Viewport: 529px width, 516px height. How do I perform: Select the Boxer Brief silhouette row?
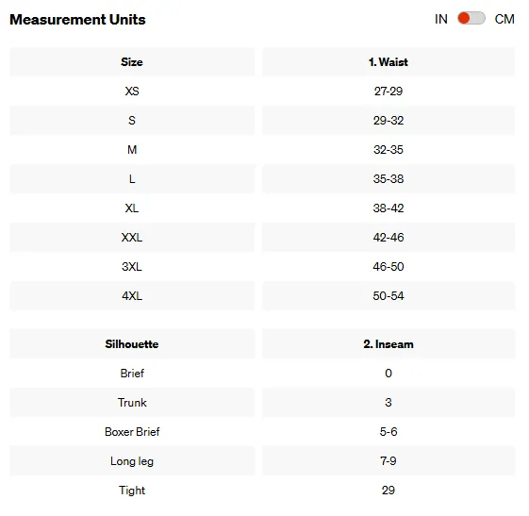[262, 432]
